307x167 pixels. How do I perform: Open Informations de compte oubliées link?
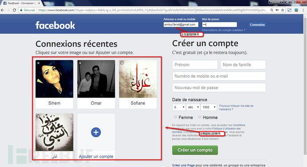pyautogui.click(x=223, y=30)
